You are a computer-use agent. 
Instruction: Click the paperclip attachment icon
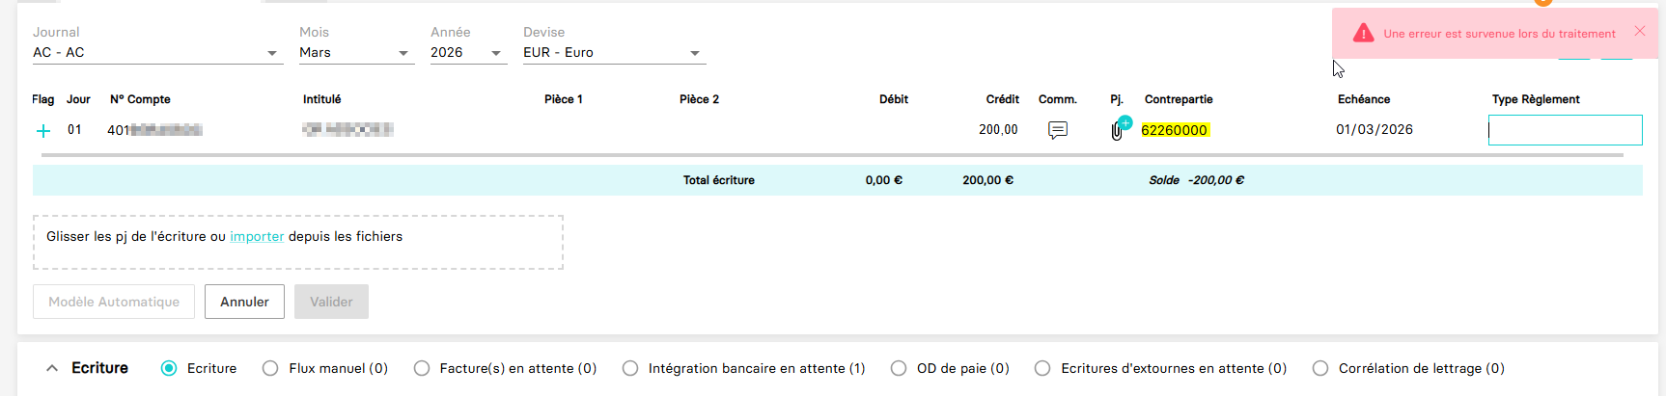tap(1117, 131)
